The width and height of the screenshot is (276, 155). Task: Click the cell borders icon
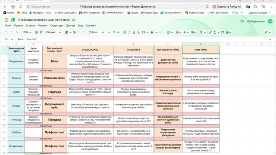168,32
